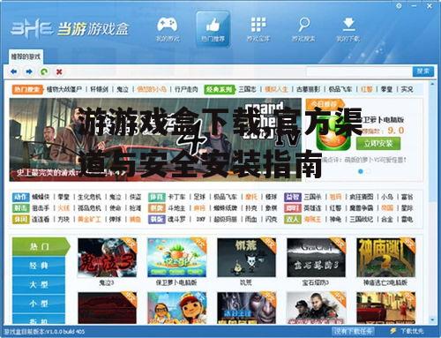Open the 轩辕剑 hot search link
Viewport: 441px width, 338px height.
(99, 89)
